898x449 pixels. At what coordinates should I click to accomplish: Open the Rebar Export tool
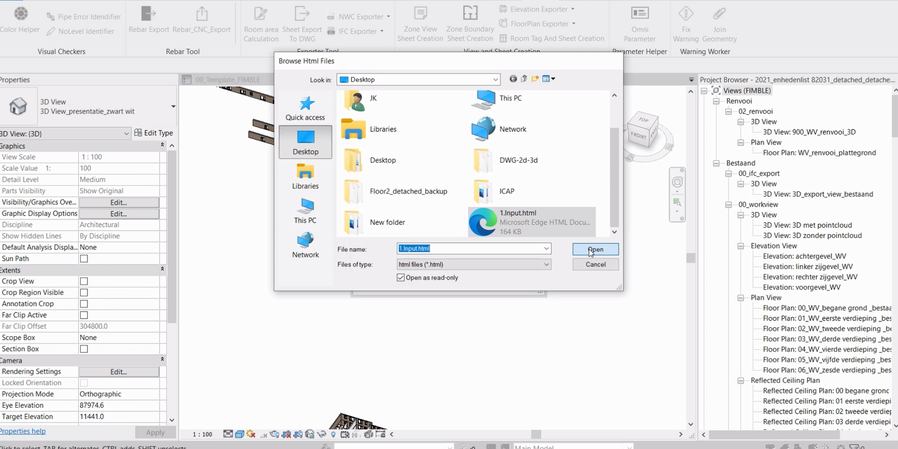pos(148,20)
